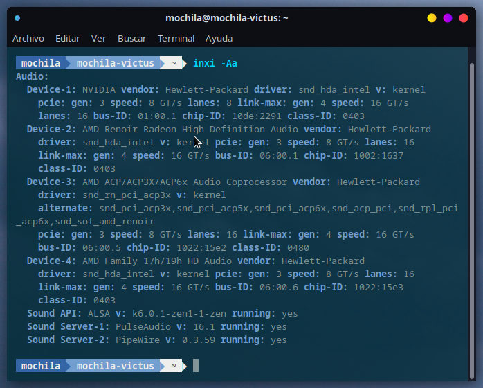Click the window title mochila@mochila-victus
This screenshot has width=483, height=388.
pos(227,18)
